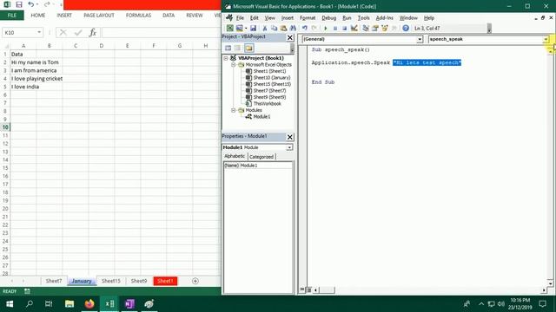Screen dimensions: 556x312
Task: Open OneNote from Windows taskbar
Action: [129, 304]
